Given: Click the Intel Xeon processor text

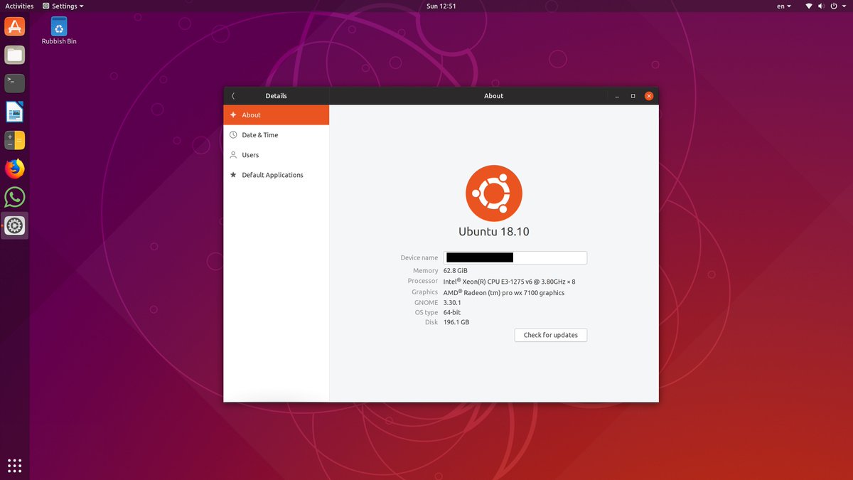Looking at the screenshot, I should pos(510,282).
